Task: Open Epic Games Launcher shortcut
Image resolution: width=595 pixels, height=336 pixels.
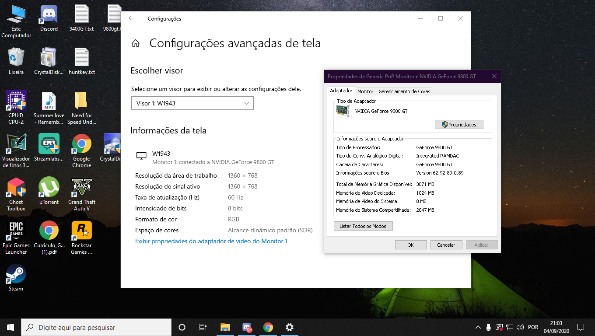Action: [x=16, y=238]
